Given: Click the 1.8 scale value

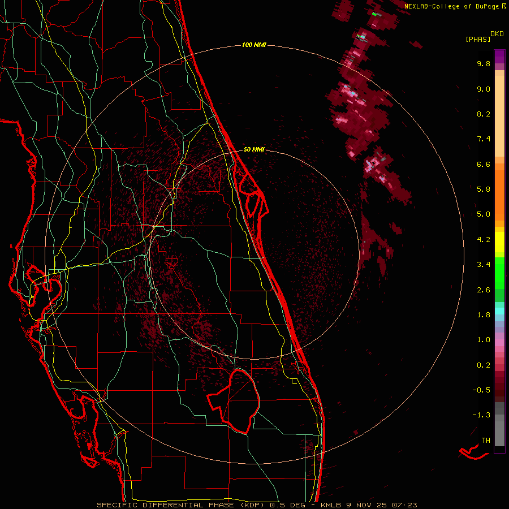Looking at the screenshot, I should [484, 315].
